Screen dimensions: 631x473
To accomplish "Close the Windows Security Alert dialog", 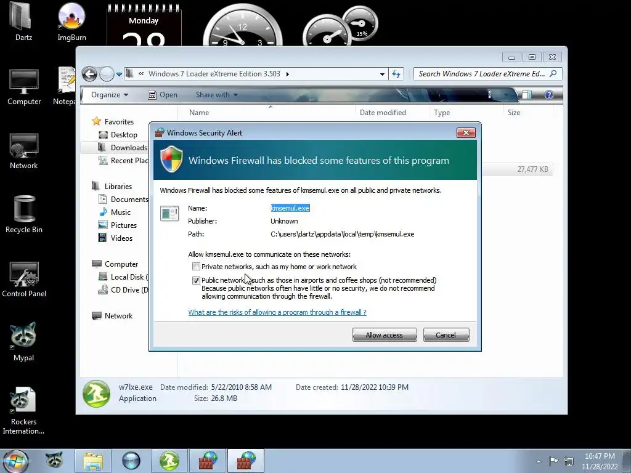I will pos(466,133).
